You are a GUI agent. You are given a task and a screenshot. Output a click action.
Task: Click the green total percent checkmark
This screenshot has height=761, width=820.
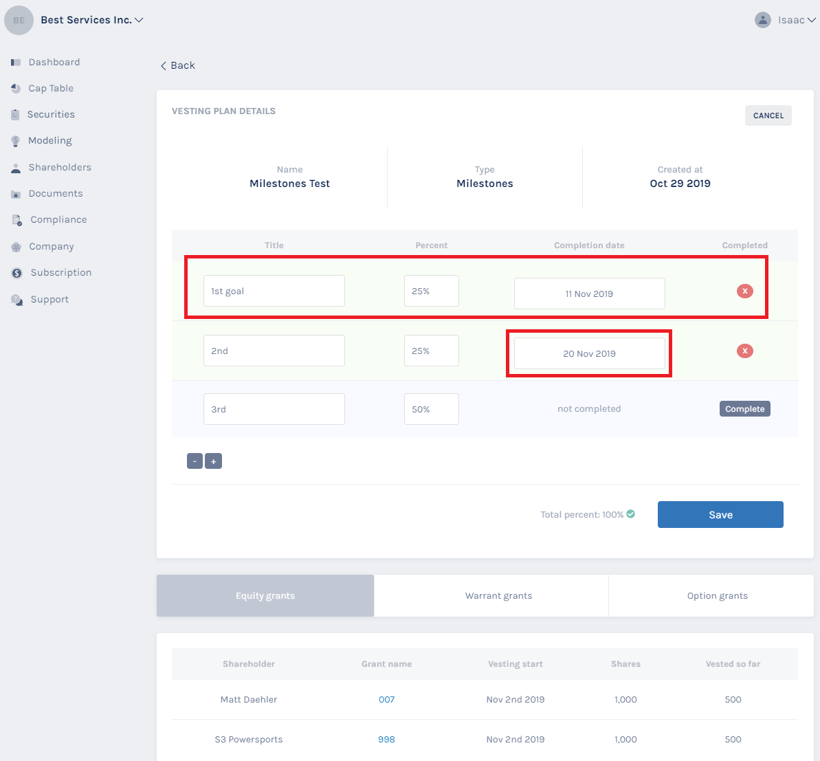pyautogui.click(x=631, y=514)
